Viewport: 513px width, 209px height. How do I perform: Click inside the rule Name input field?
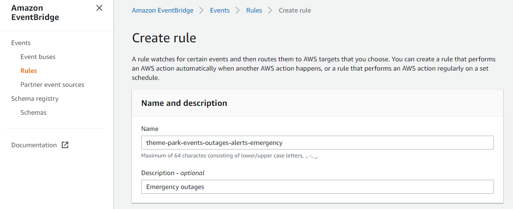[318, 143]
